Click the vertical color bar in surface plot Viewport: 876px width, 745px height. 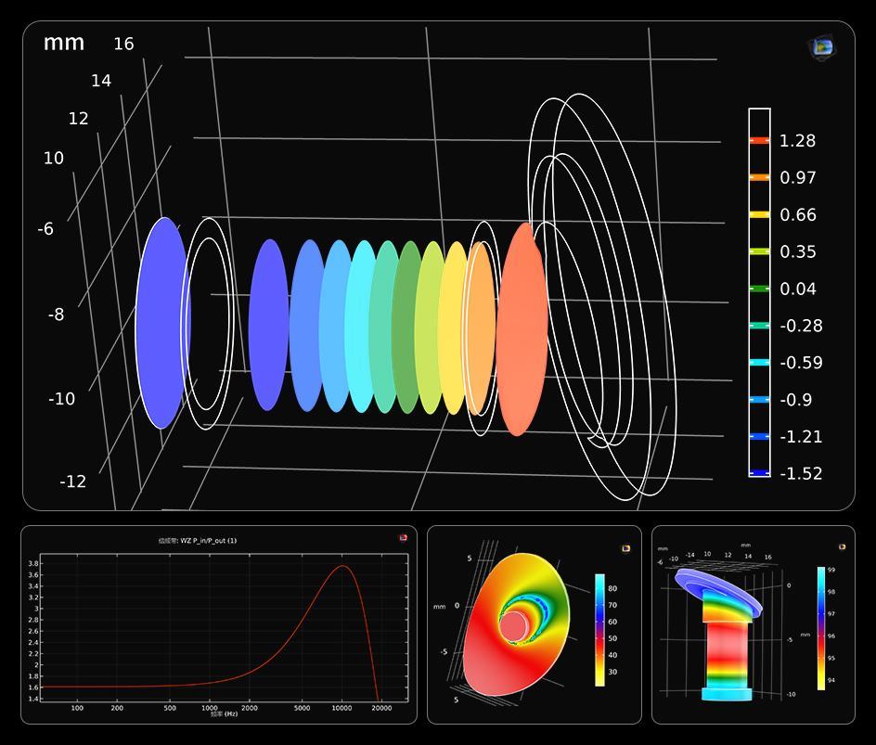[x=600, y=629]
